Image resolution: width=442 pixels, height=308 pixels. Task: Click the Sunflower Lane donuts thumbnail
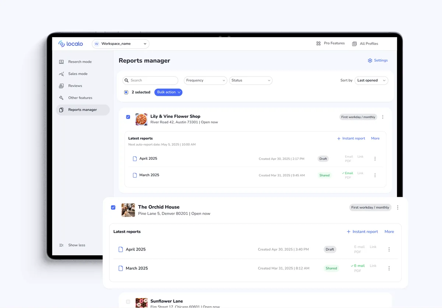tap(141, 303)
